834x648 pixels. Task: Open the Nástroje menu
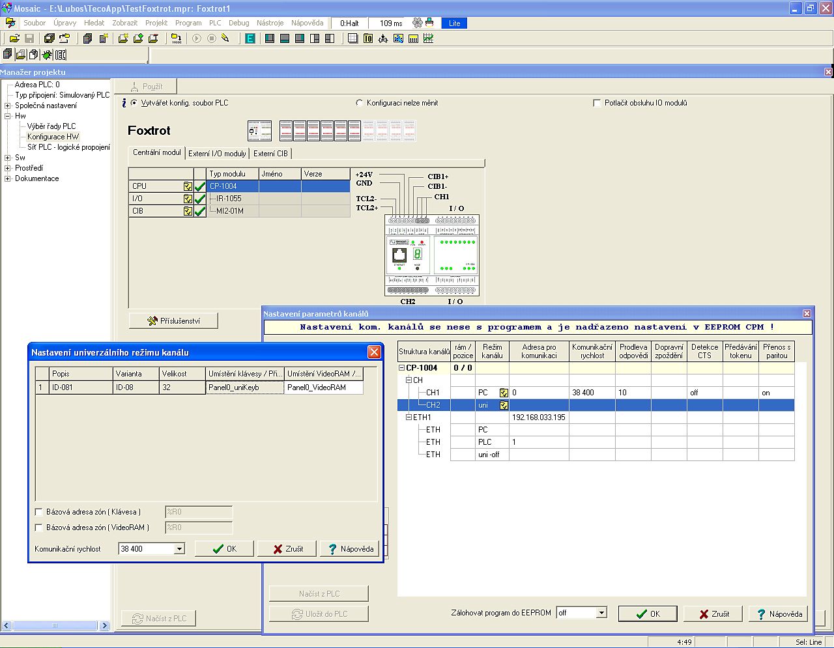coord(270,23)
